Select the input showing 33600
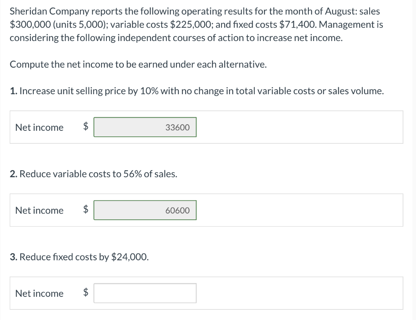 (145, 127)
